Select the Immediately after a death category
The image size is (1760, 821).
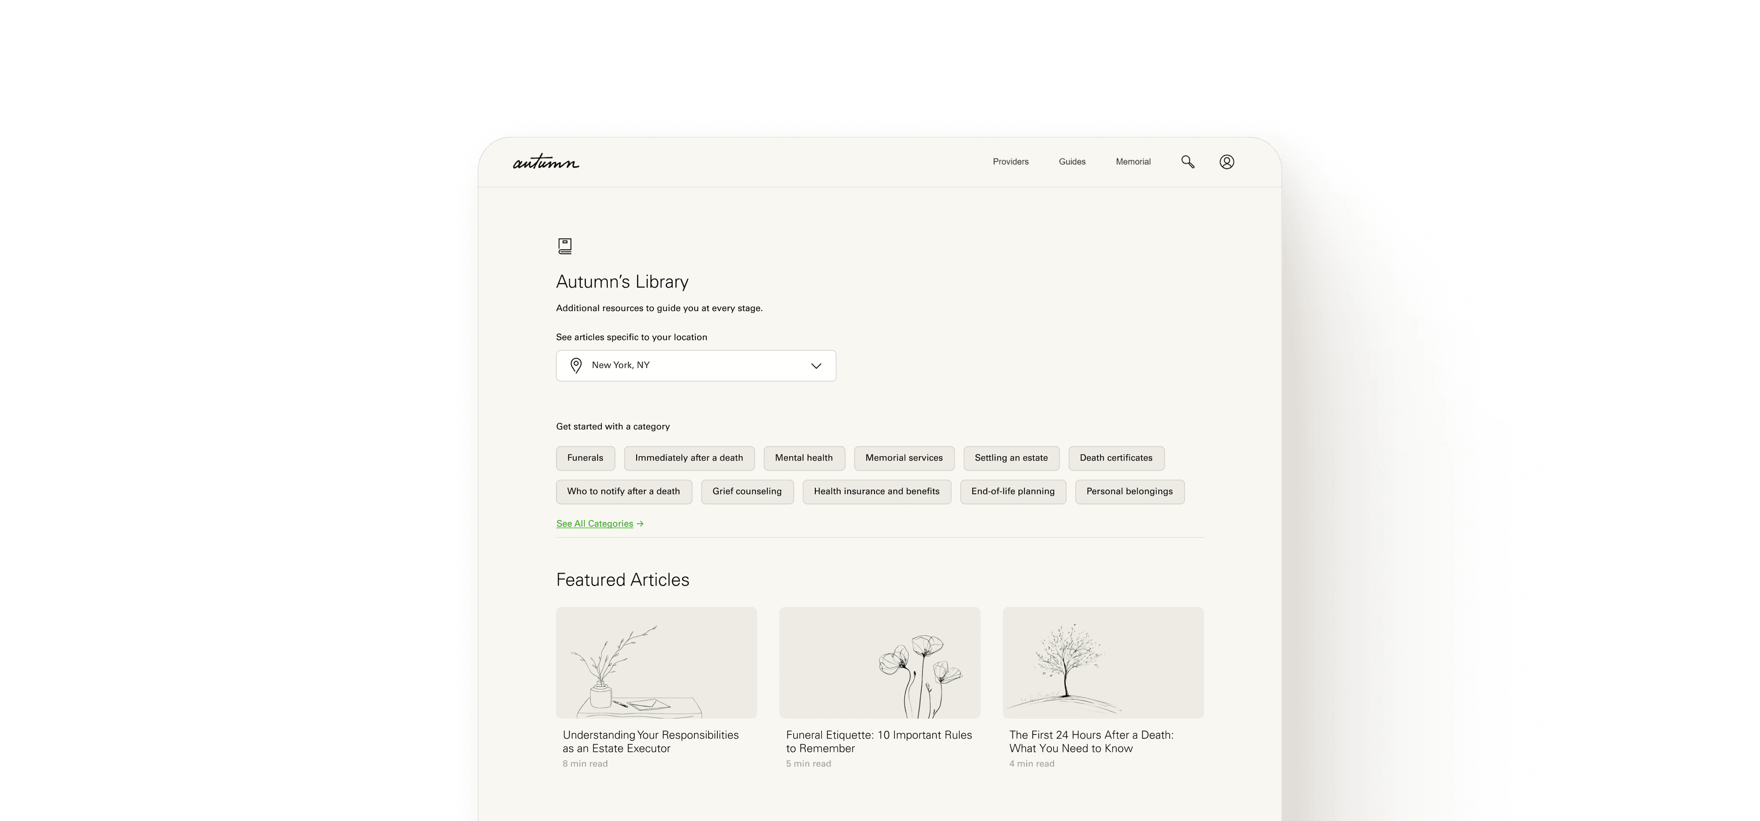click(x=689, y=458)
